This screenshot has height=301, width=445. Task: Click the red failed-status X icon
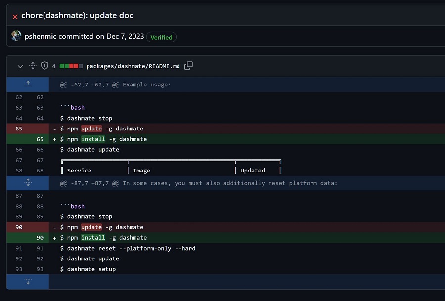(x=15, y=17)
